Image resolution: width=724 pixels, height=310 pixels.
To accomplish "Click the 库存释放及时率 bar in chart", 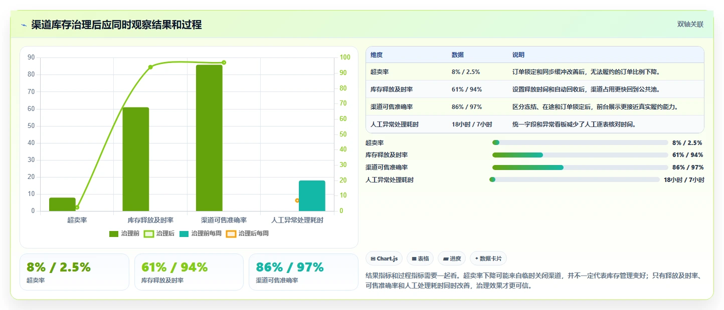I will pos(136,159).
